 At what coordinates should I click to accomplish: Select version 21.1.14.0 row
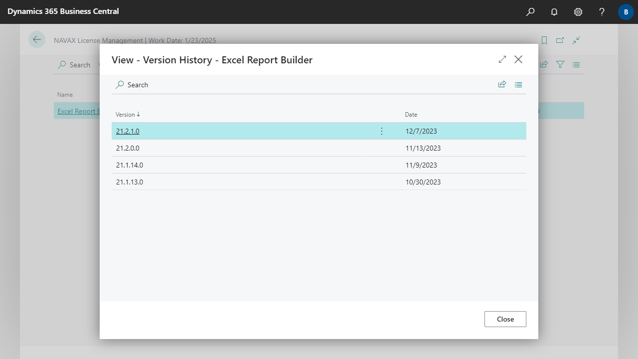tap(319, 165)
